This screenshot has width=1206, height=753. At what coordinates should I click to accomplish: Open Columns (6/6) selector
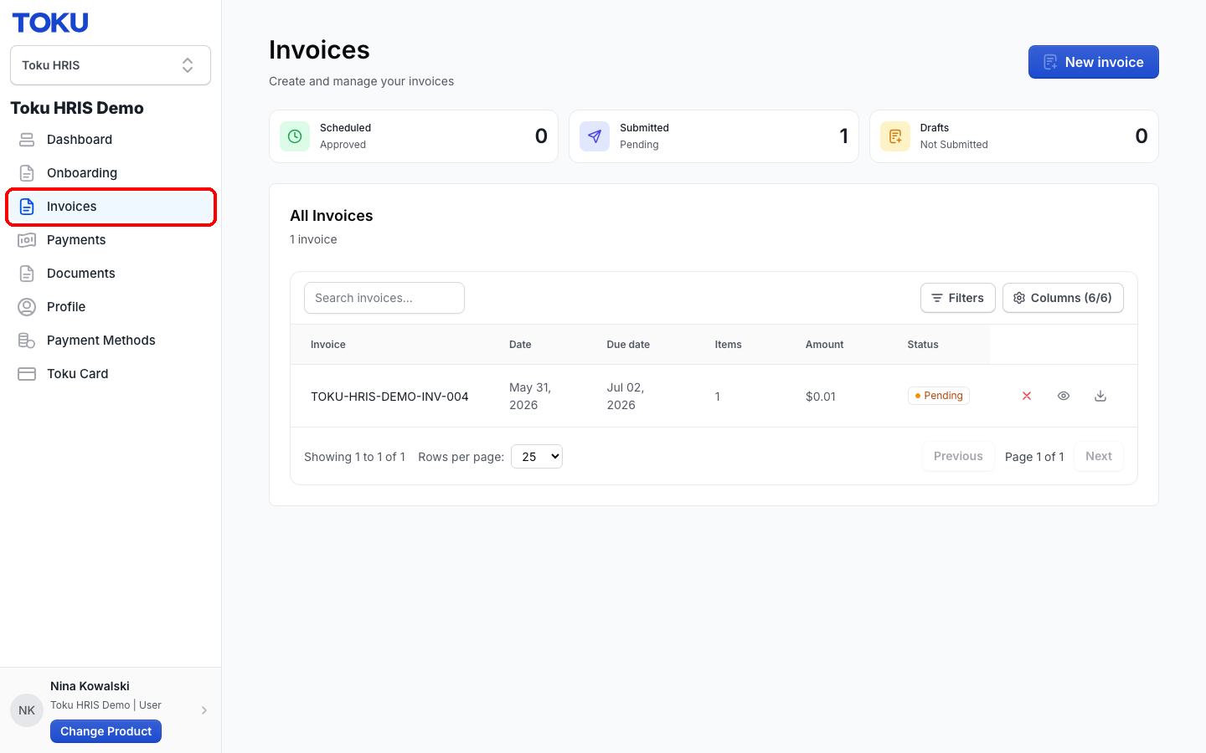(x=1063, y=298)
